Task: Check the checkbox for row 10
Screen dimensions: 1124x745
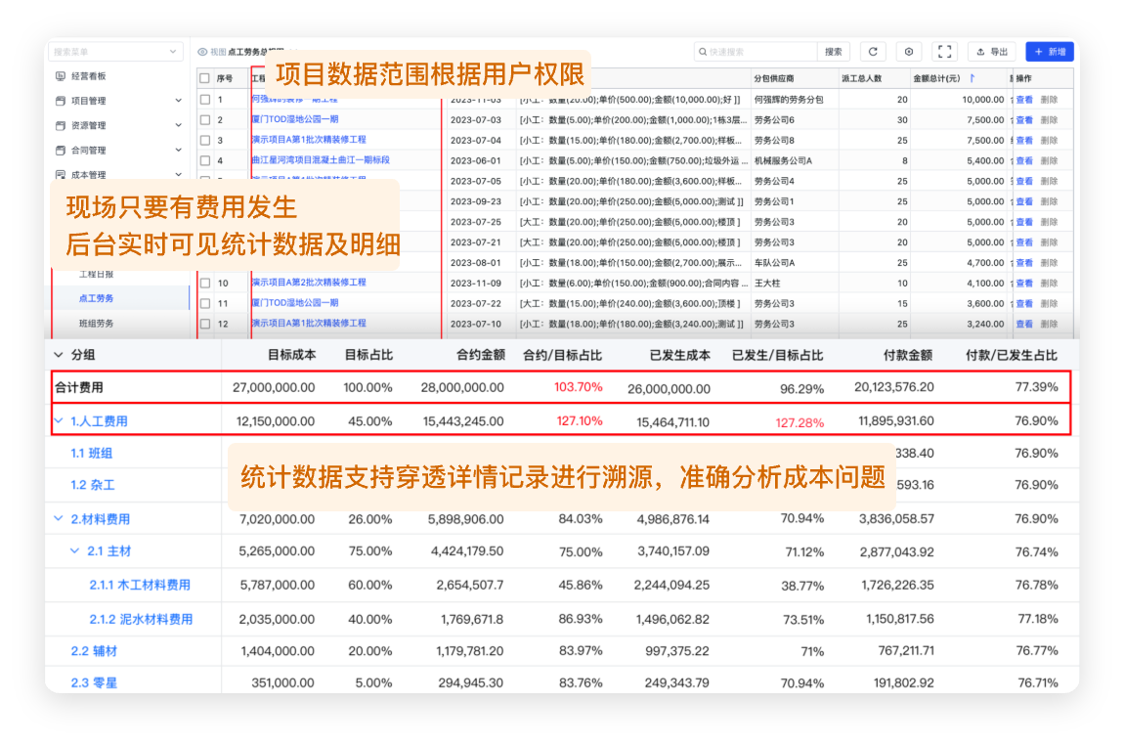Action: (205, 284)
